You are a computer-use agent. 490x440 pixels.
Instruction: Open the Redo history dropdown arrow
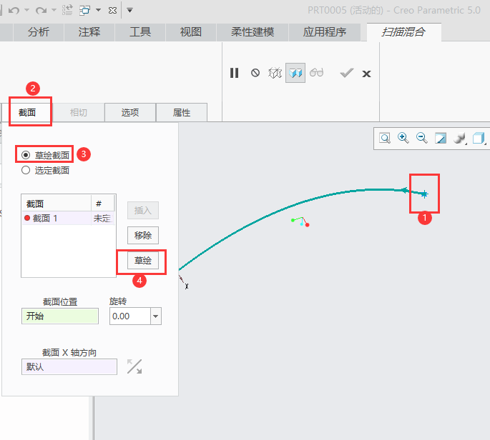coord(54,10)
